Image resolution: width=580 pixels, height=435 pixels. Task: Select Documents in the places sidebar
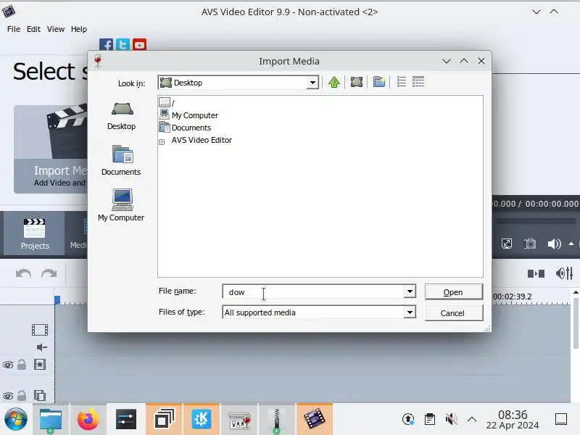pos(121,160)
